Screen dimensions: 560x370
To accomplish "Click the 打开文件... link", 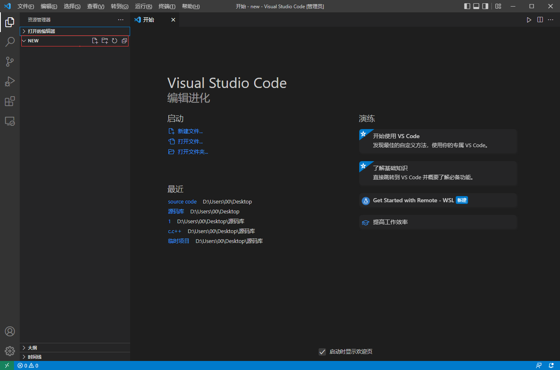I will pos(190,141).
